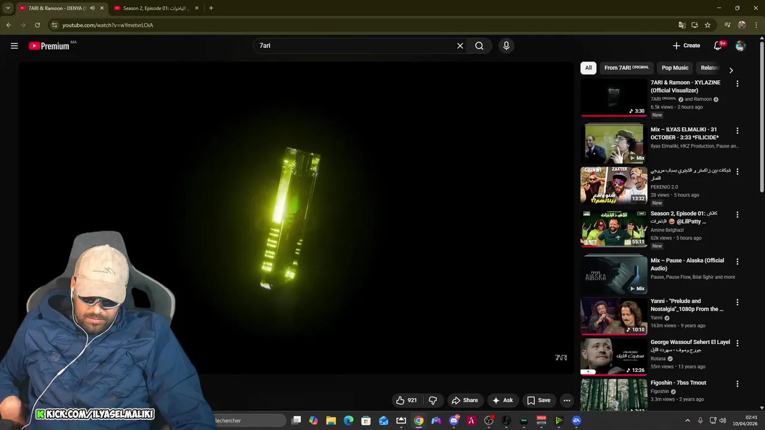Open options for Mix ILYAS ELMALIKI item
The image size is (765, 430).
point(737,131)
